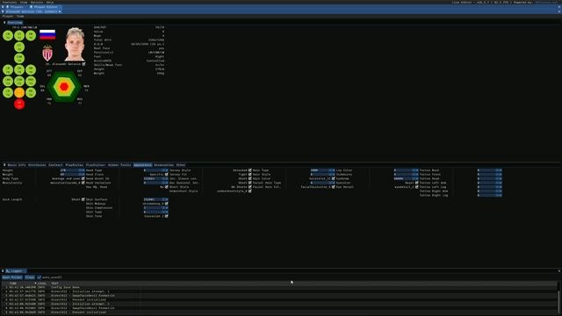Click the Skin Complexion value field

[x=156, y=208]
